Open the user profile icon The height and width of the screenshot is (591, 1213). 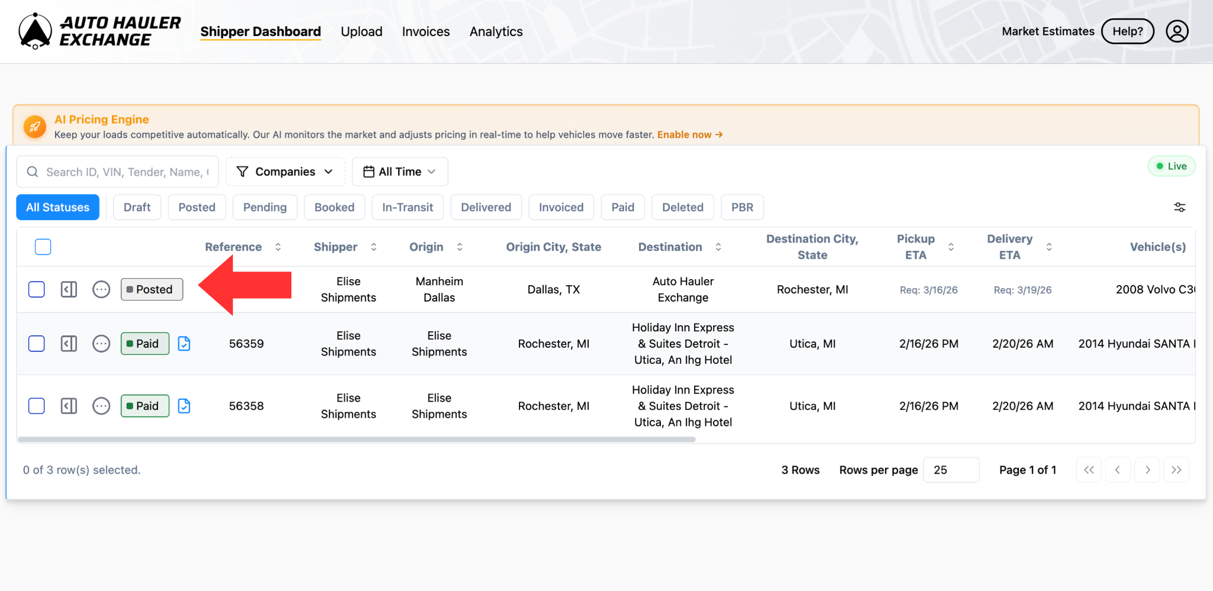(1177, 31)
